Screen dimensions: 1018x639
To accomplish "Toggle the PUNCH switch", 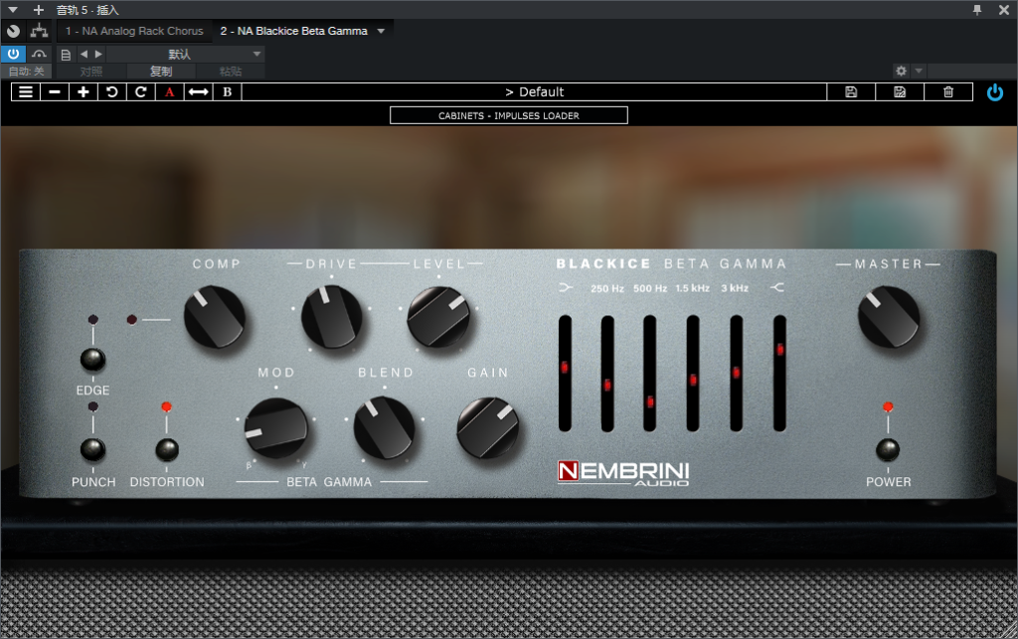I will 92,449.
